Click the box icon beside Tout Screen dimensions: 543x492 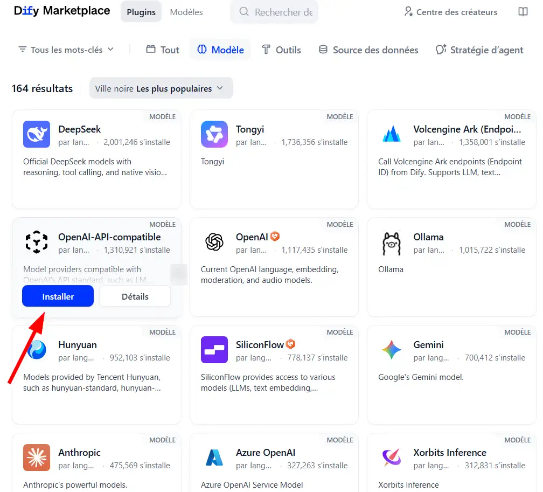pos(151,49)
